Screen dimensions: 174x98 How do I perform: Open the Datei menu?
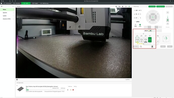[x=3, y=1]
